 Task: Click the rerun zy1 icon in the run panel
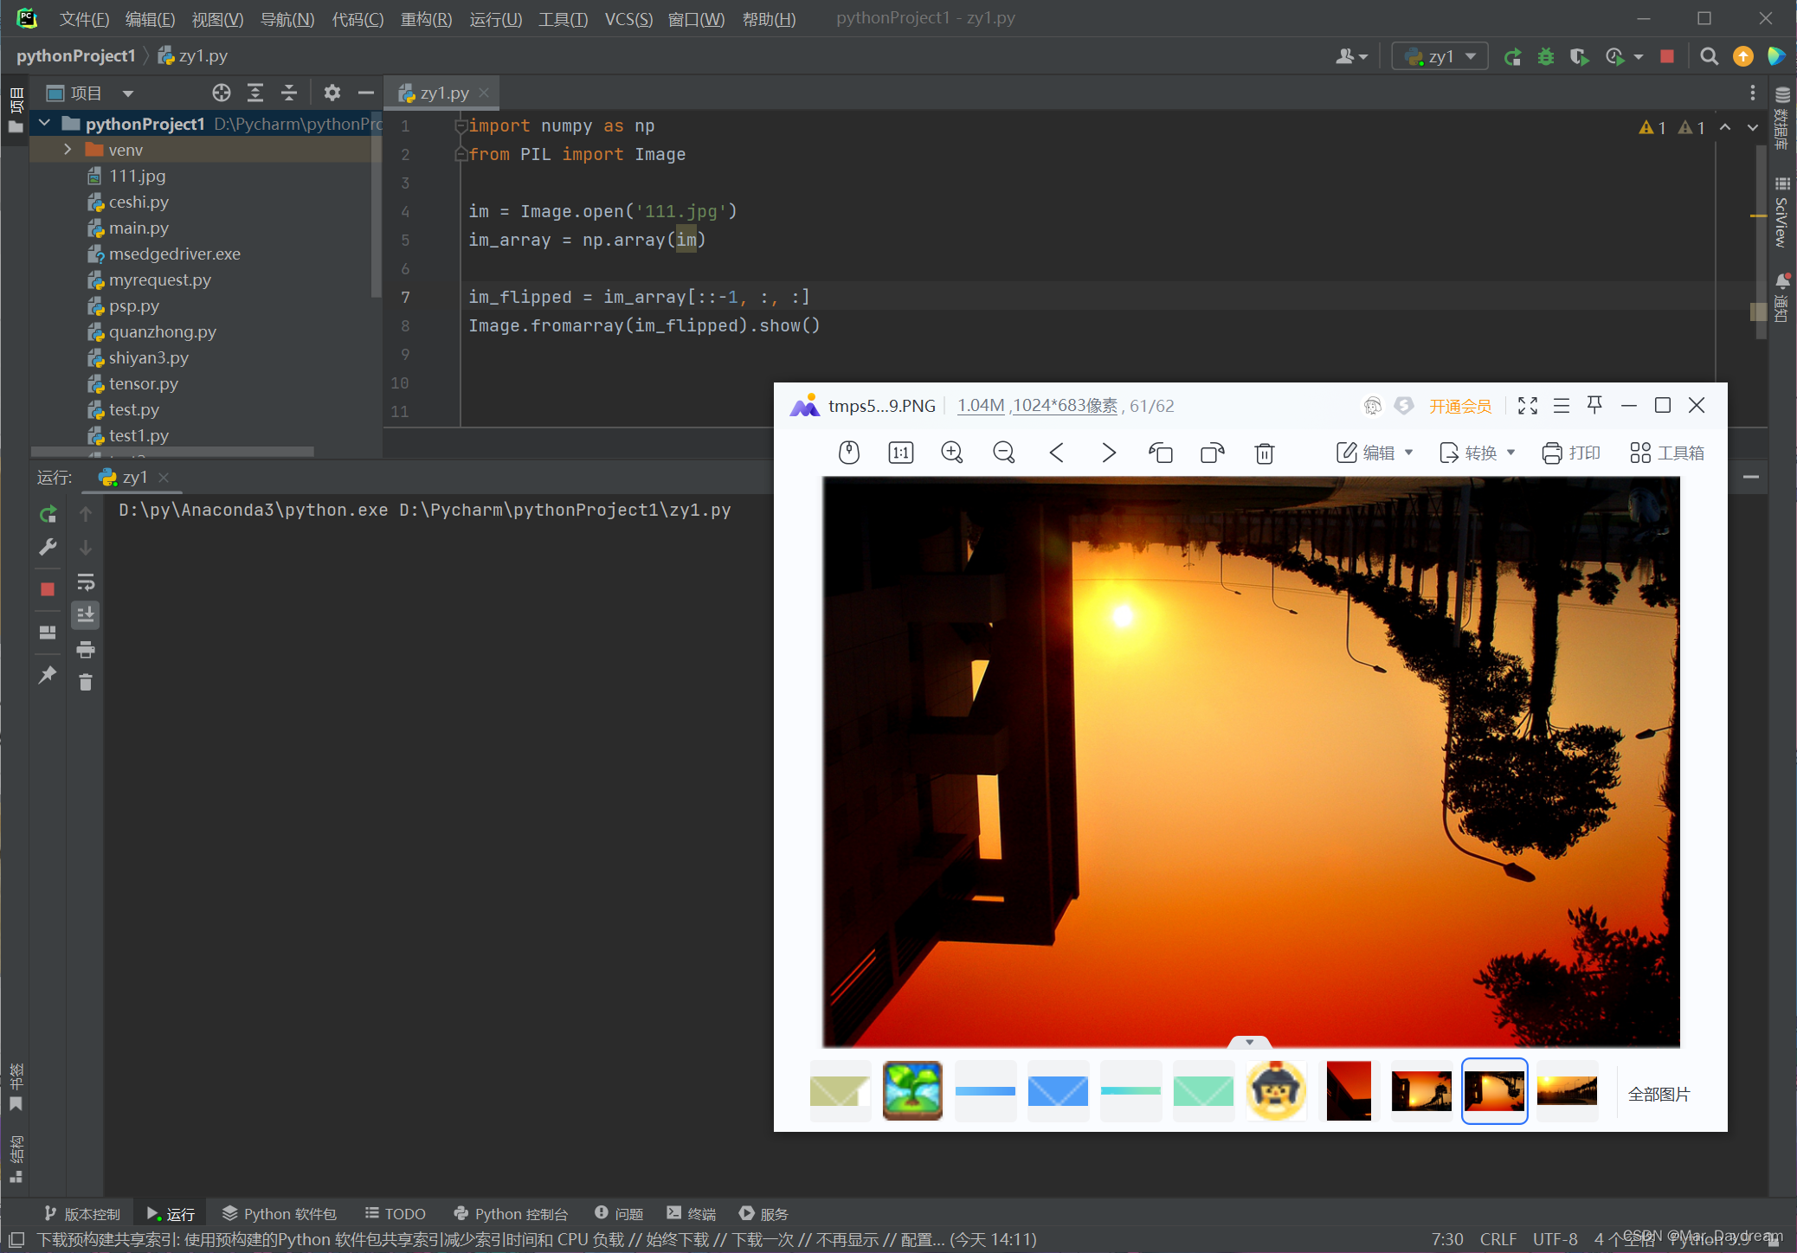click(48, 514)
